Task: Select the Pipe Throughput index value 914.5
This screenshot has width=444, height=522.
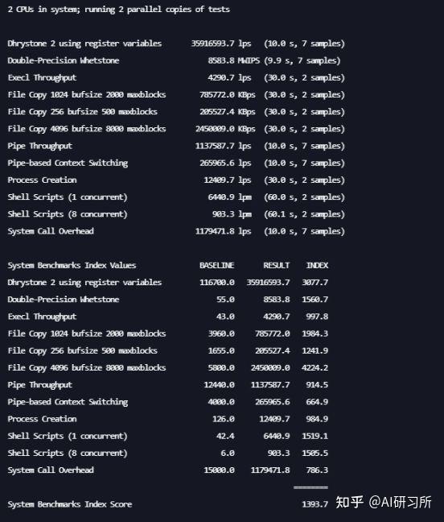Action: coord(317,385)
